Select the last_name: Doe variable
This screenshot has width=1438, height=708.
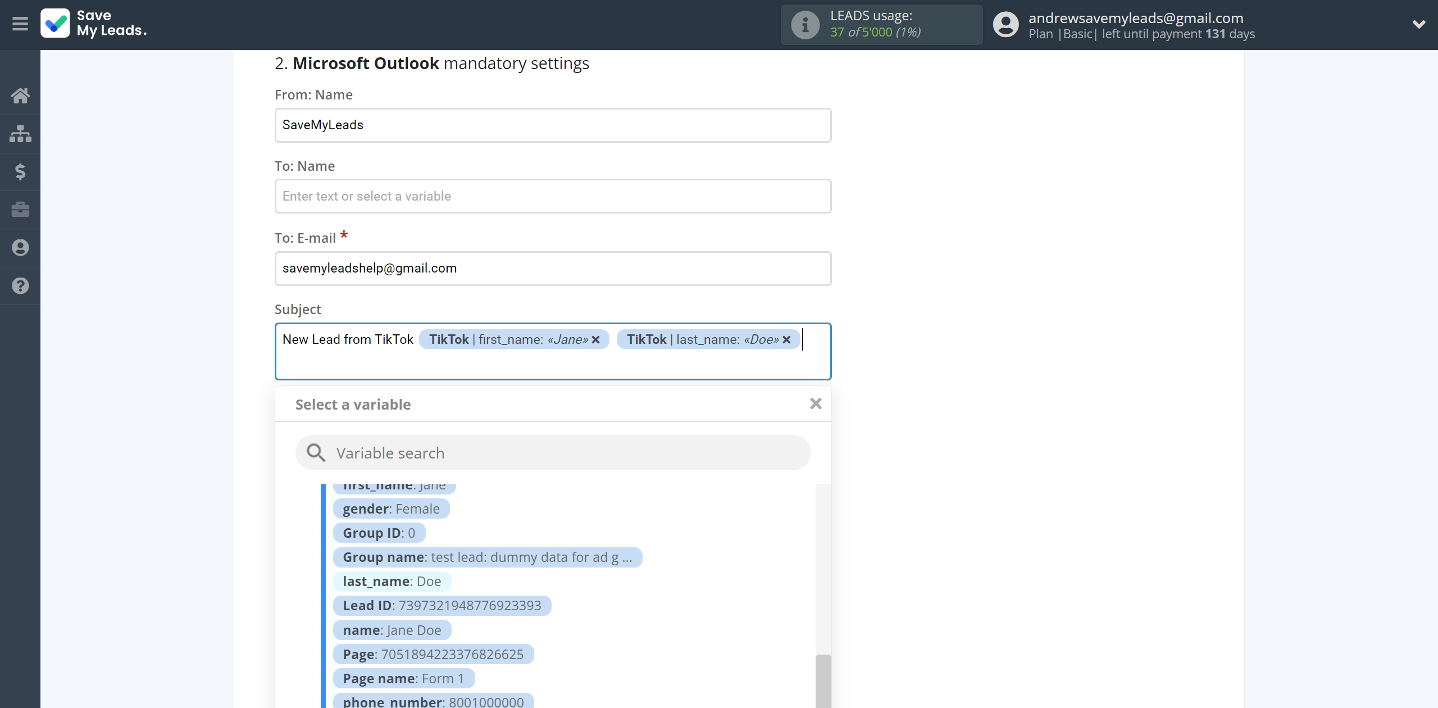click(392, 582)
